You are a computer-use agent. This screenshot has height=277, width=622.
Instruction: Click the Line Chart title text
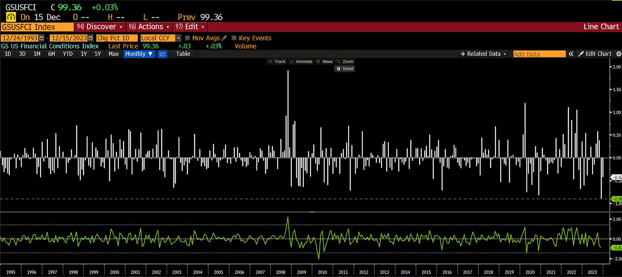pos(601,26)
